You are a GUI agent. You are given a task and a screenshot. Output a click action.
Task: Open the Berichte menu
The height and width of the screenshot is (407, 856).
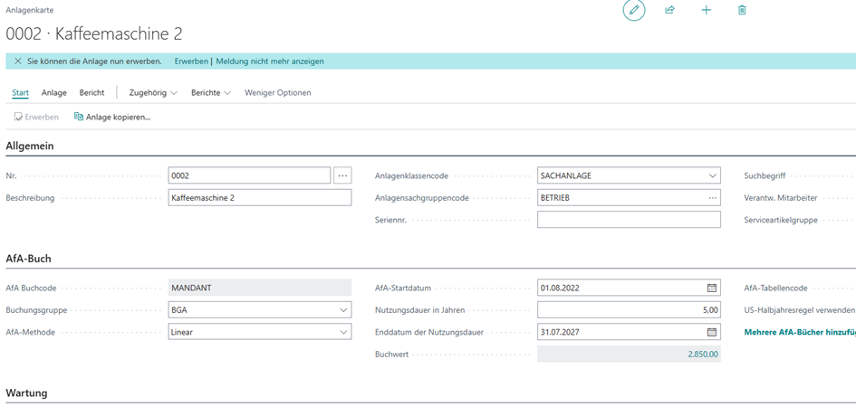coord(210,92)
